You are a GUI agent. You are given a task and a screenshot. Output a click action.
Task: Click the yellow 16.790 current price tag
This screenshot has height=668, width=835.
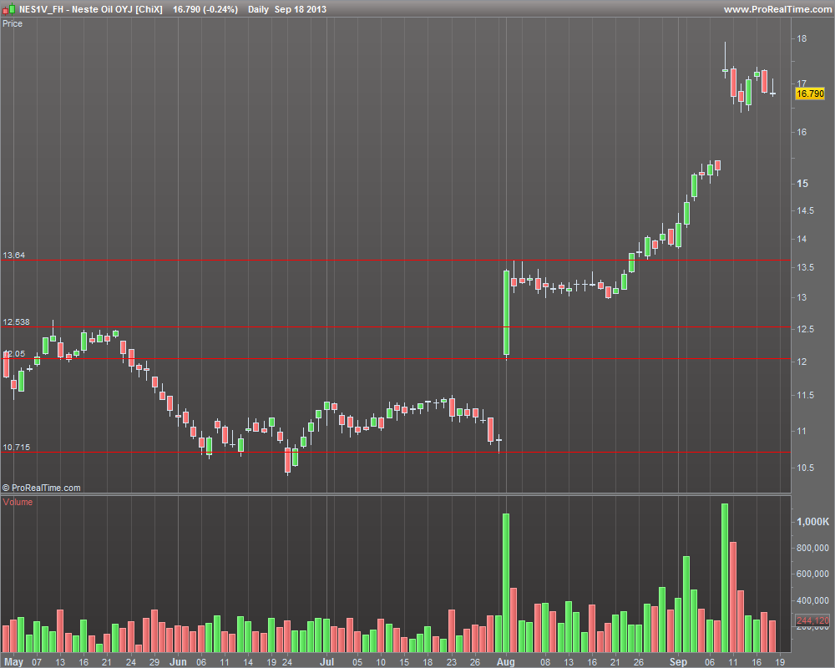click(x=810, y=94)
